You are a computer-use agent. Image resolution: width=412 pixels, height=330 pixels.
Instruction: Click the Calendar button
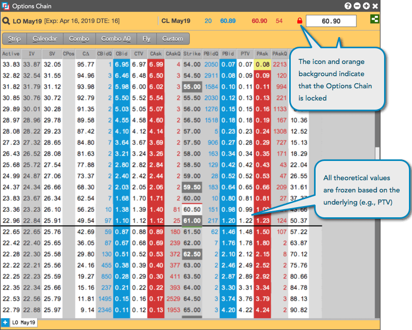click(45, 39)
